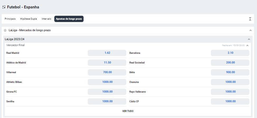Click the football icon beside Futebol - Espanha
This screenshot has height=118, width=257.
point(4,7)
